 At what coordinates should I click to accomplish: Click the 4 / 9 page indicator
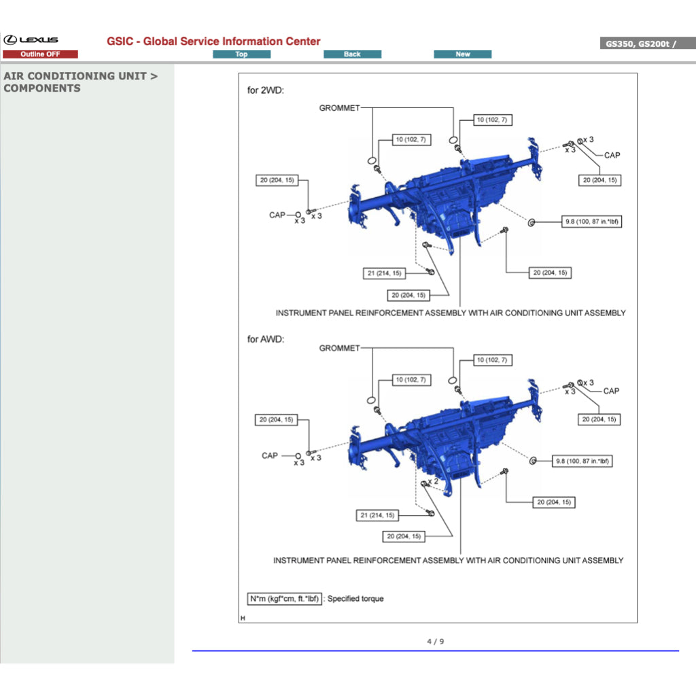435,642
